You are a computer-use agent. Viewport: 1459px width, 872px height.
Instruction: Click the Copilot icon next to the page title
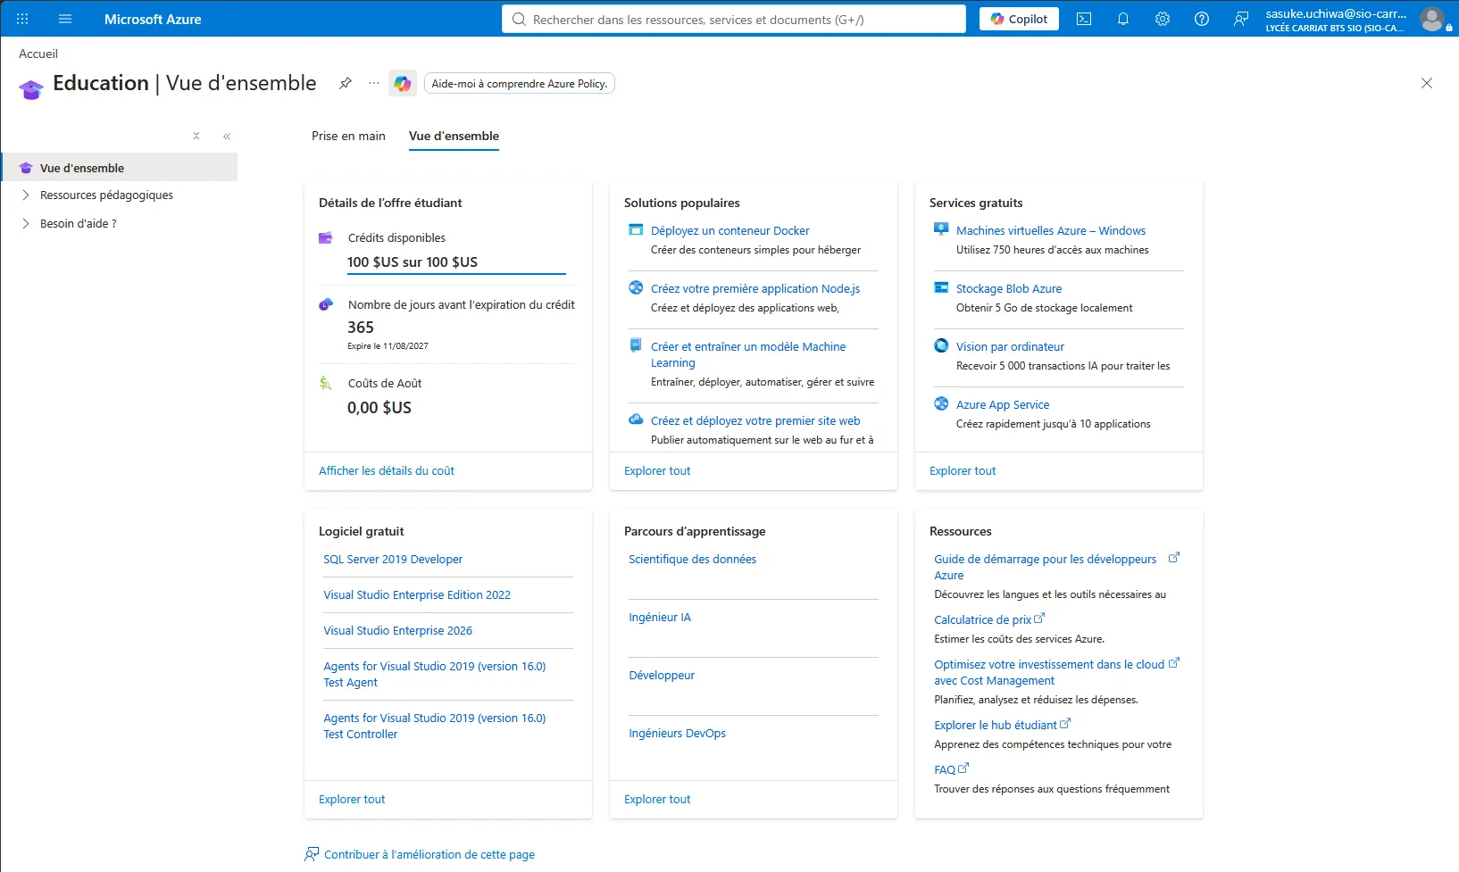point(403,83)
